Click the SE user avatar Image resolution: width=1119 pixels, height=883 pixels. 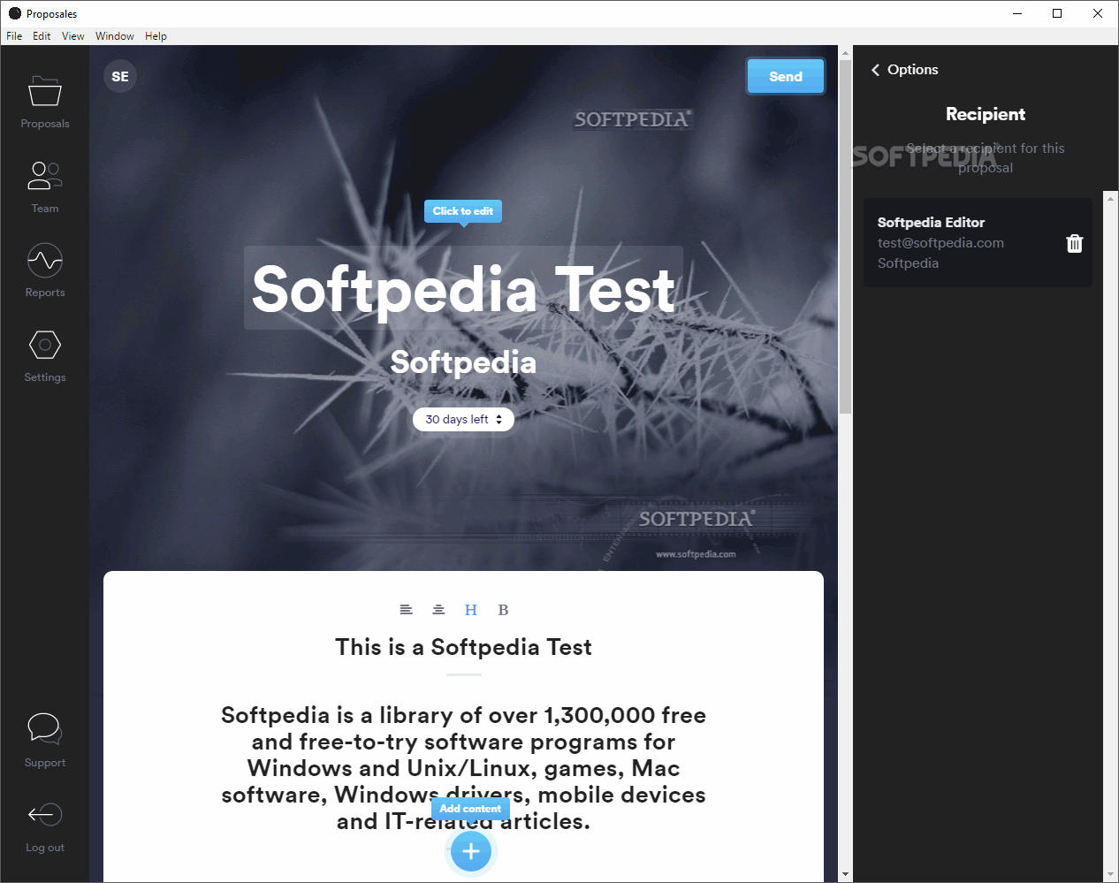120,77
